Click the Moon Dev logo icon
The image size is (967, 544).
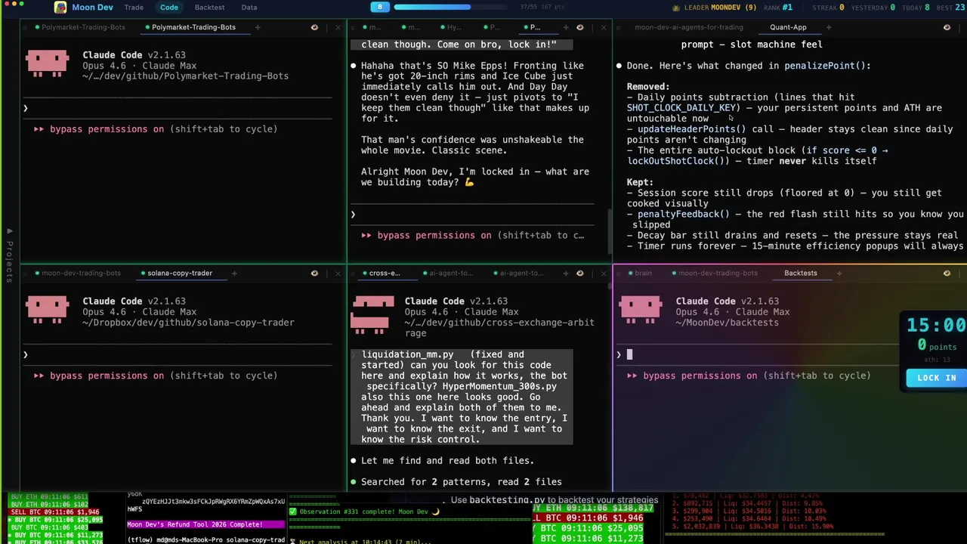(x=60, y=8)
